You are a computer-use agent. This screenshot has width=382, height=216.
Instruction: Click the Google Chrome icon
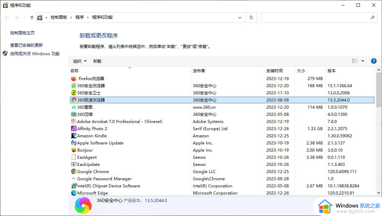click(x=73, y=172)
